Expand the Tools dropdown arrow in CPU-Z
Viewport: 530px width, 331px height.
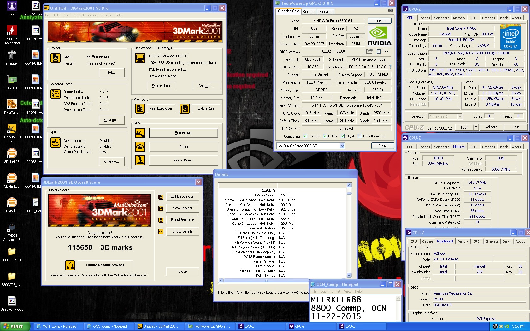(476, 127)
